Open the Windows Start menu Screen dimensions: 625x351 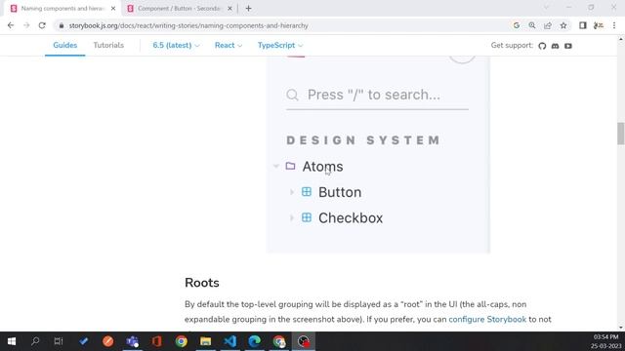click(12, 341)
